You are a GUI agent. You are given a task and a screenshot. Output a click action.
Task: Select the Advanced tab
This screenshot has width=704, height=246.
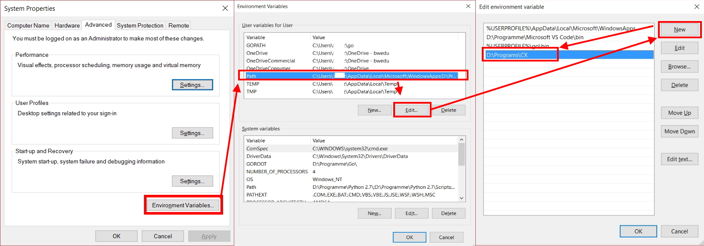click(x=98, y=25)
